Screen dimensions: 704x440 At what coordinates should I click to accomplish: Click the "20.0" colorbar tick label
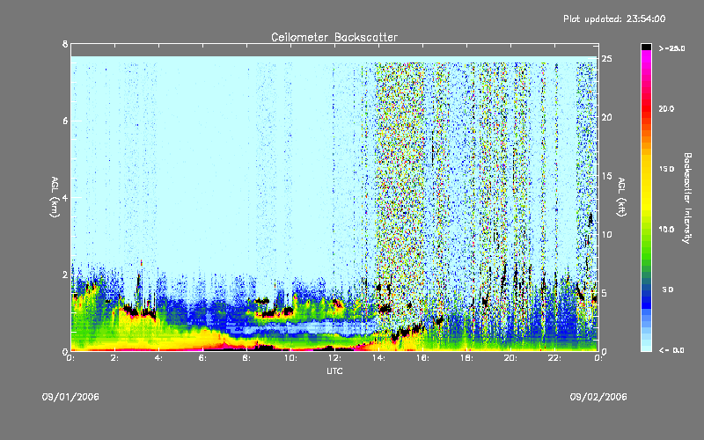[666, 108]
